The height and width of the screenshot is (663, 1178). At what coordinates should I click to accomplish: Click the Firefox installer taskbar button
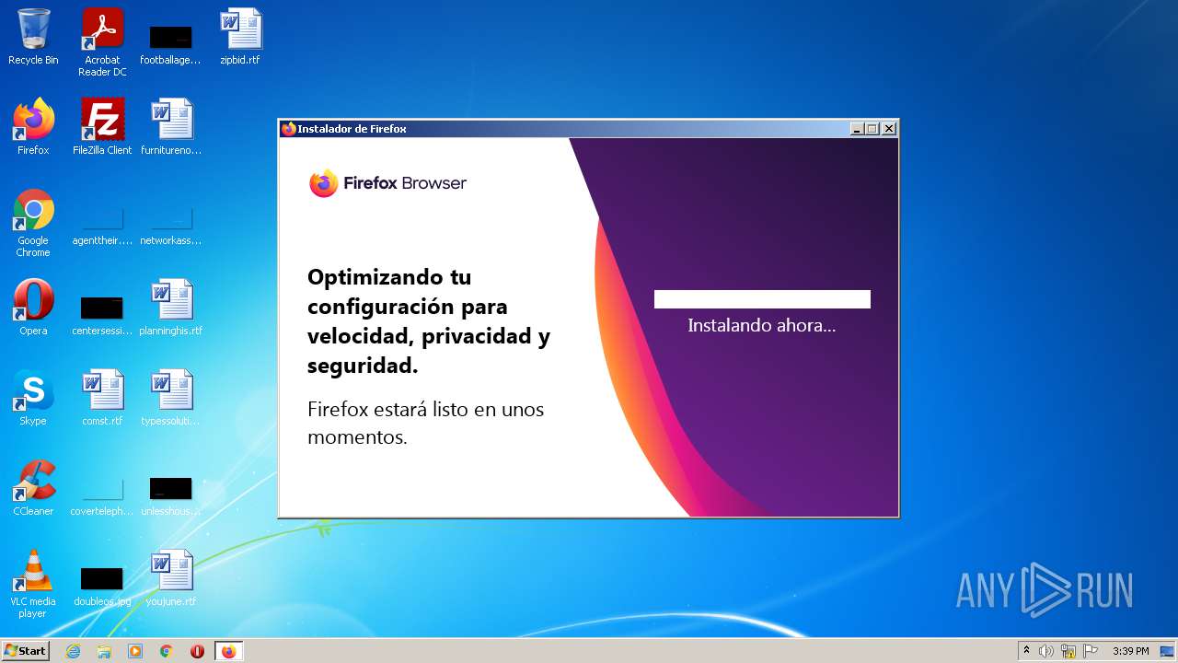(228, 651)
